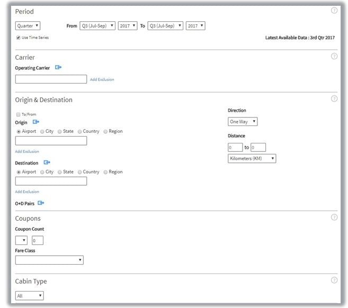This screenshot has width=348, height=308.
Task: Click the O+D Pairs import icon
Action: 41,203
